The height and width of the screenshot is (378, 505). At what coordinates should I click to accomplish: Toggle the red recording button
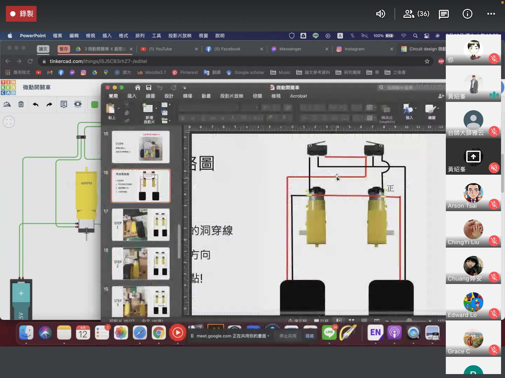21,14
